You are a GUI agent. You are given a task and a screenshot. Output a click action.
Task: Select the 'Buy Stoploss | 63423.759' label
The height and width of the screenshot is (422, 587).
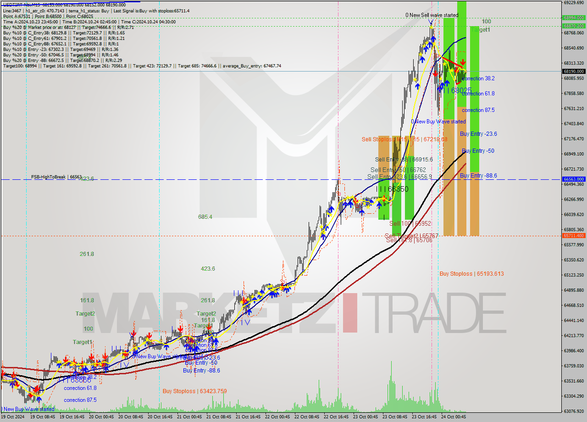(195, 391)
